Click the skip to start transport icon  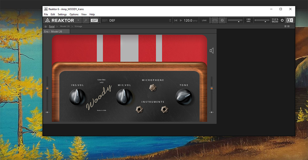coord(176,20)
